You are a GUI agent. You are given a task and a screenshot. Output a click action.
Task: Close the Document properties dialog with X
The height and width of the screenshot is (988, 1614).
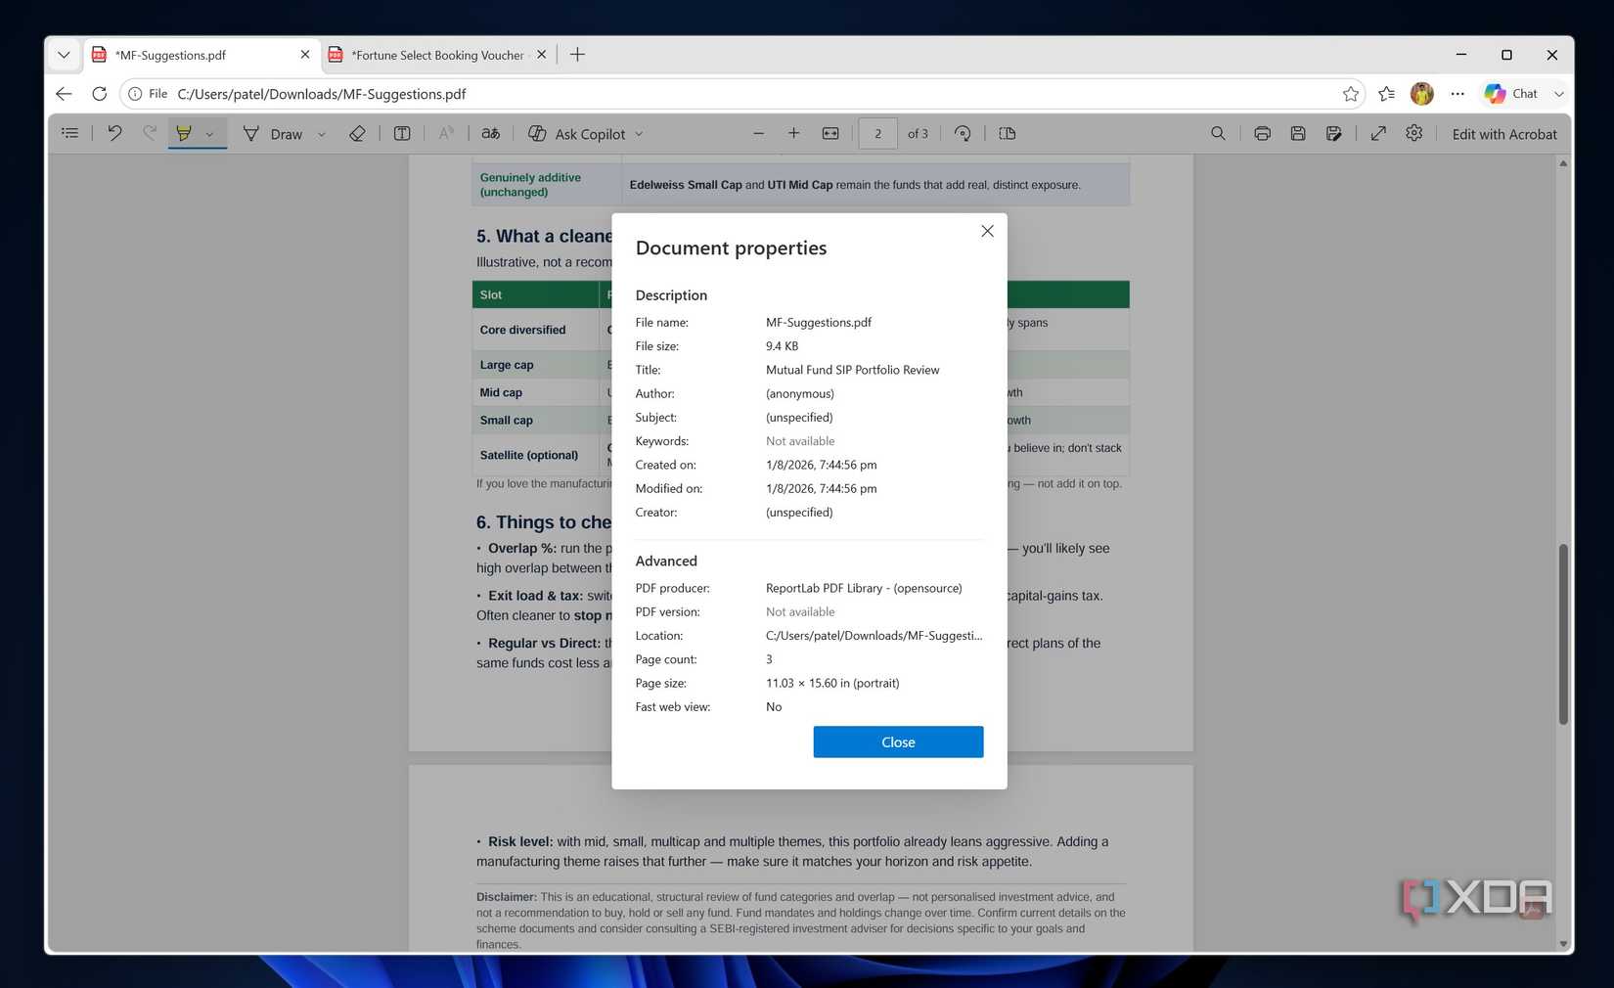[987, 231]
